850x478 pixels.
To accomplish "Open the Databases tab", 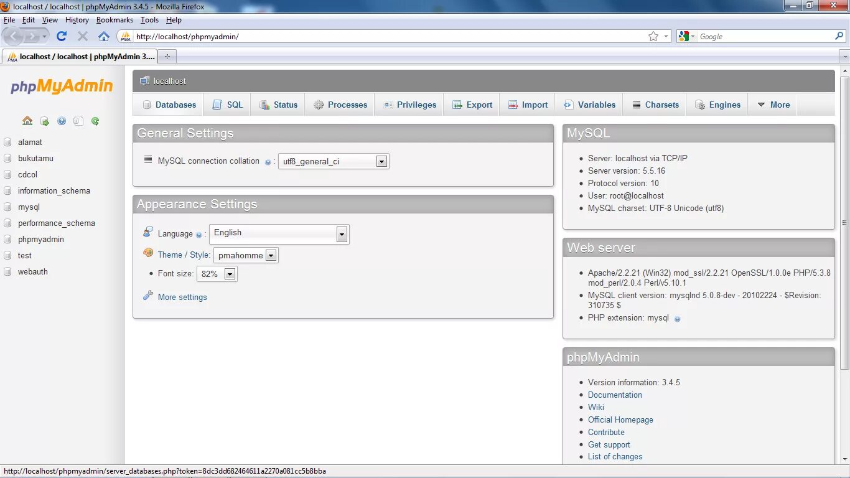I will [169, 105].
